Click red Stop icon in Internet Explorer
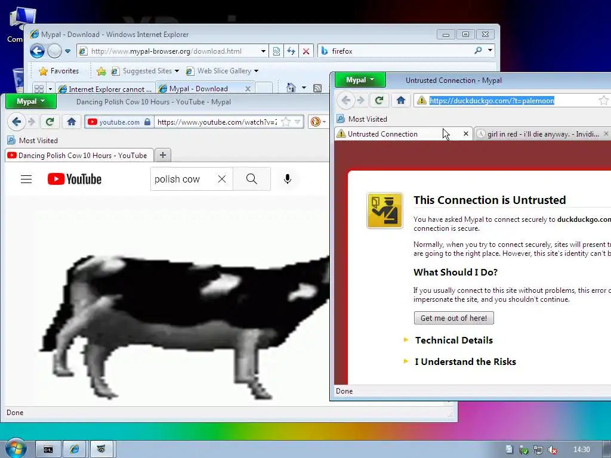611x458 pixels. click(306, 51)
